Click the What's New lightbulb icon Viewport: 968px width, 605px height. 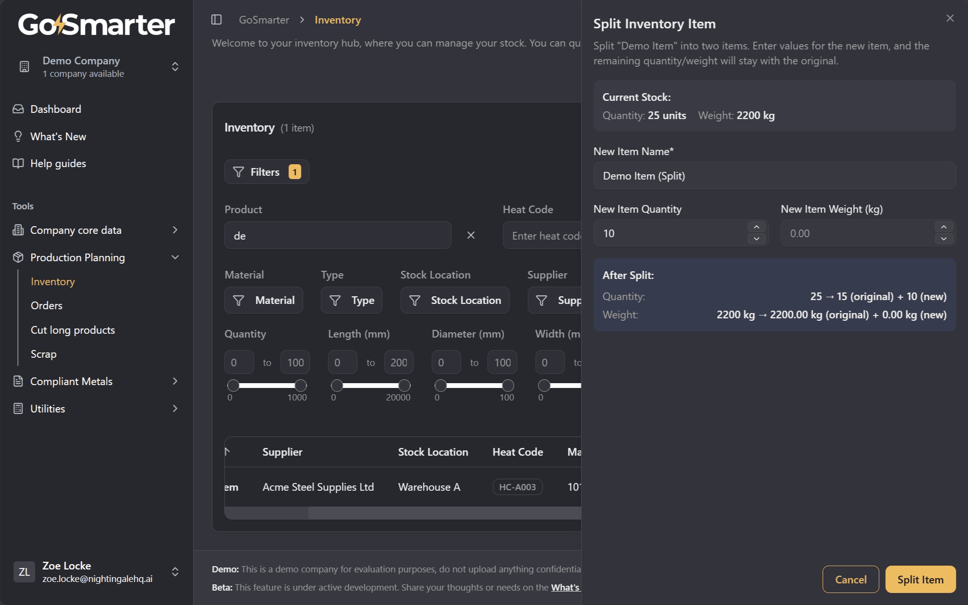pyautogui.click(x=18, y=136)
